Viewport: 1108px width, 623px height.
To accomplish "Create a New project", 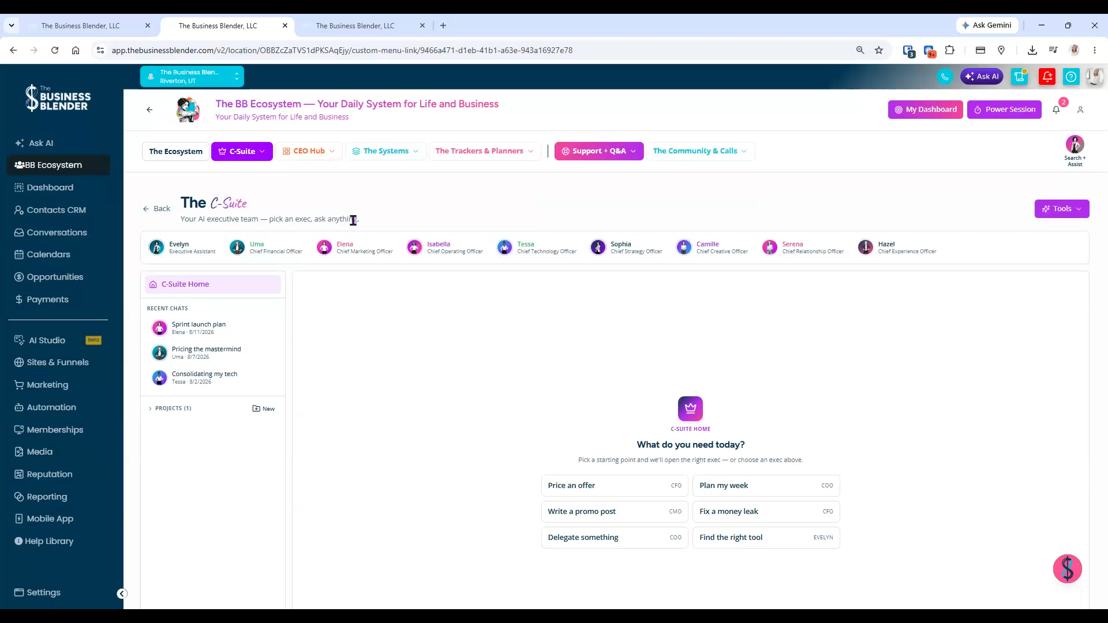I will (x=264, y=408).
